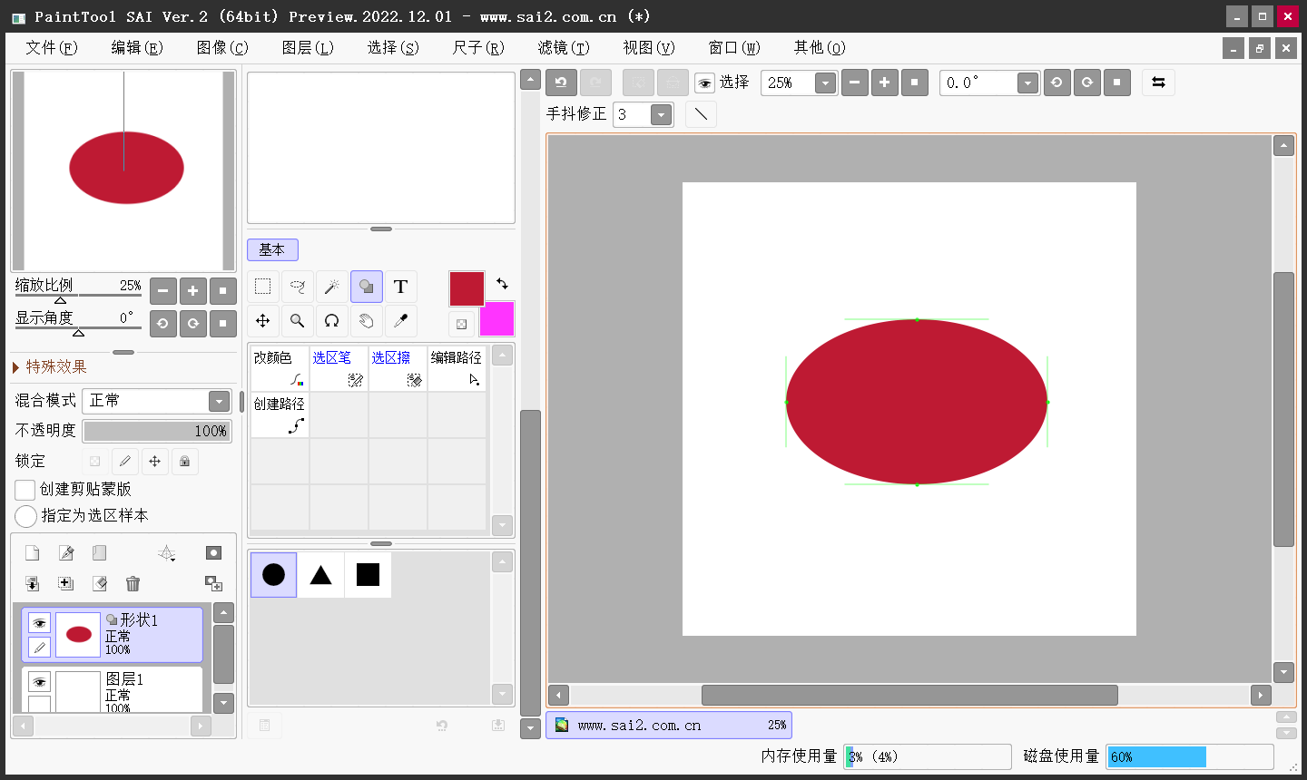Open the 图层 menu
Viewport: 1307px width, 780px height.
tap(308, 47)
